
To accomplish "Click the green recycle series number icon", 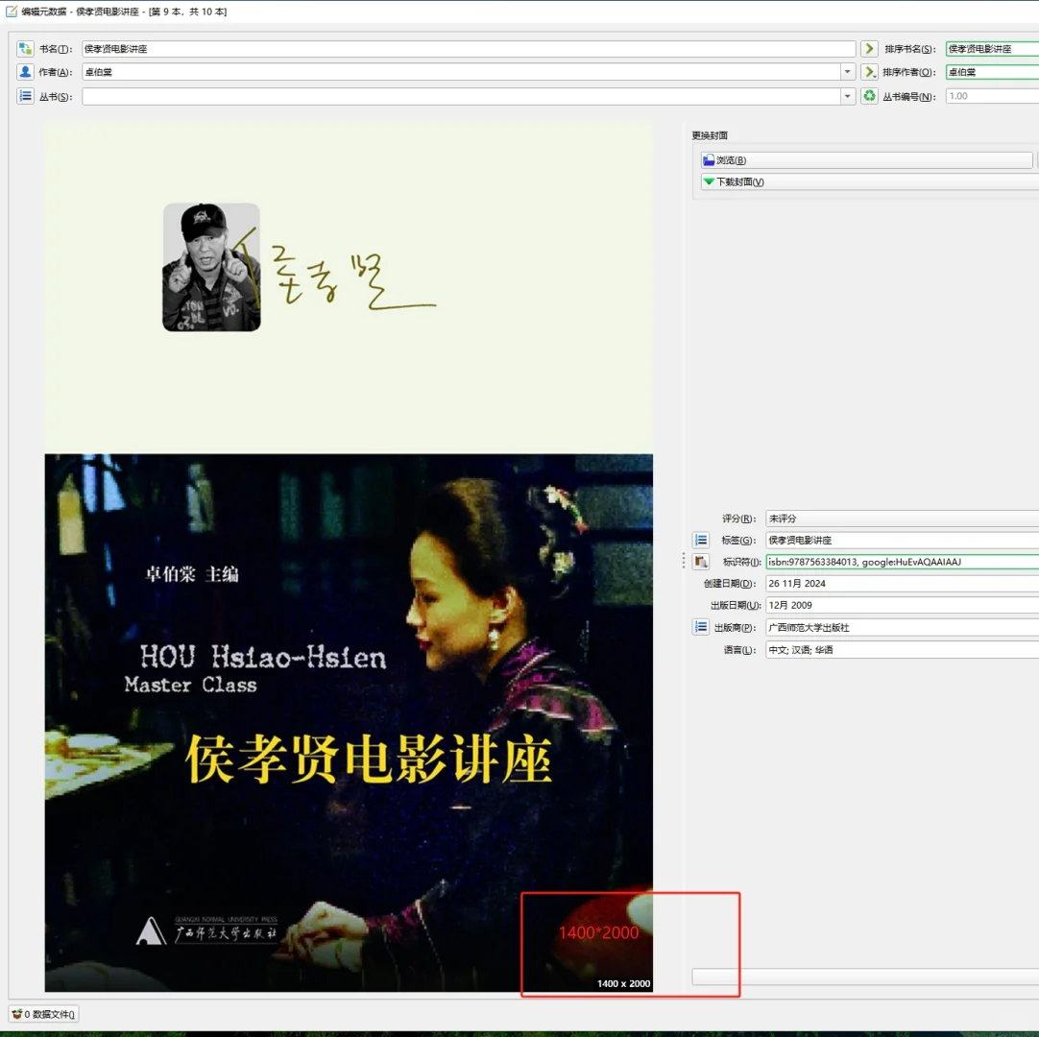I will (x=869, y=96).
